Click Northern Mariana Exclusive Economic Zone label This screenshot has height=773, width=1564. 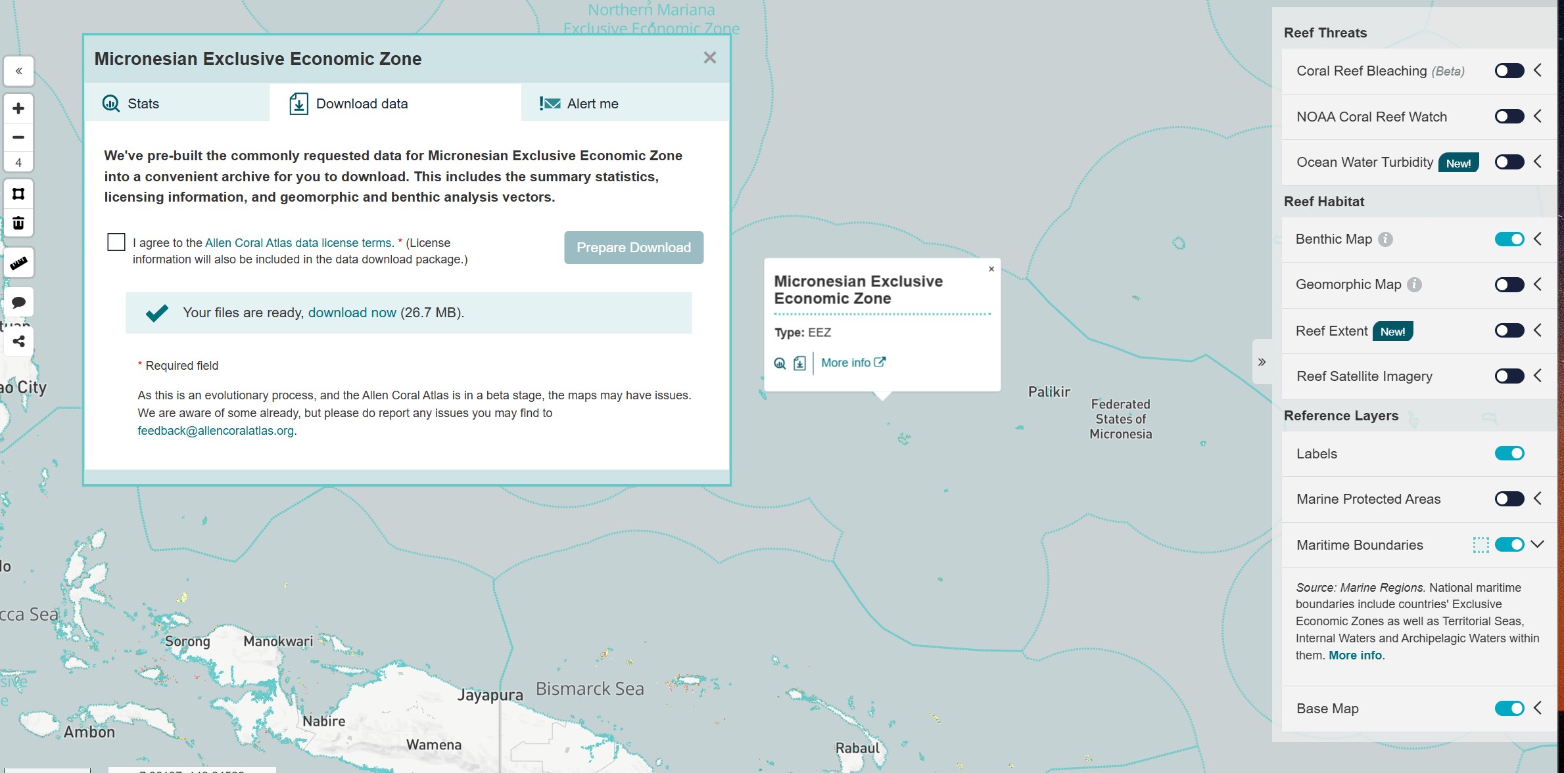[x=652, y=19]
